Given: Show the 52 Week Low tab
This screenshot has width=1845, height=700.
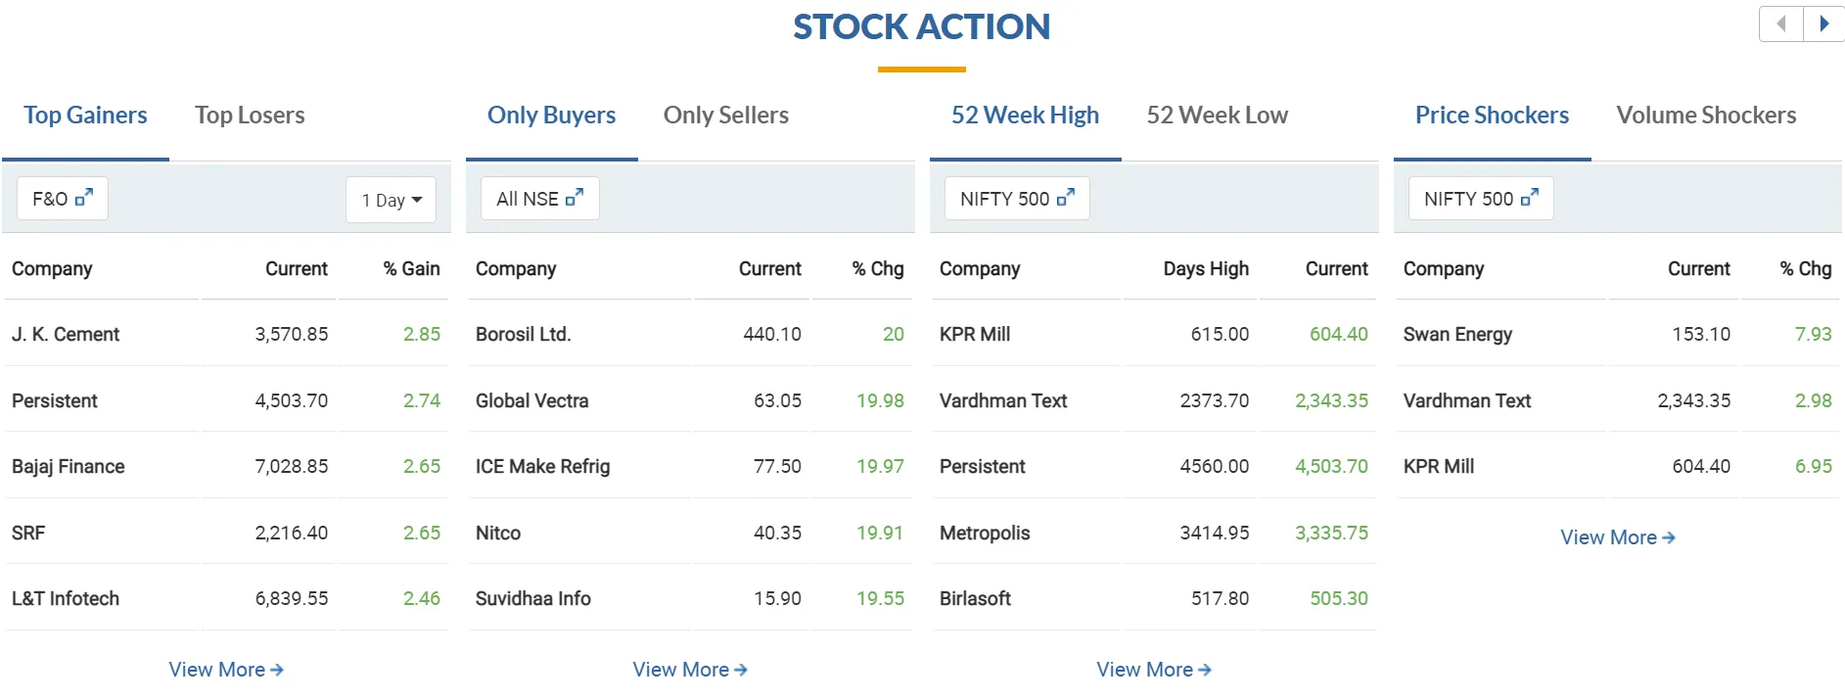Looking at the screenshot, I should point(1217,116).
